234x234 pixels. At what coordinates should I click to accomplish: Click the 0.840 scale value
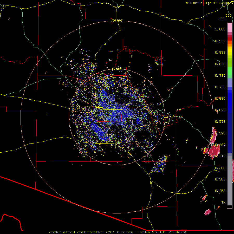pyautogui.click(x=220, y=64)
